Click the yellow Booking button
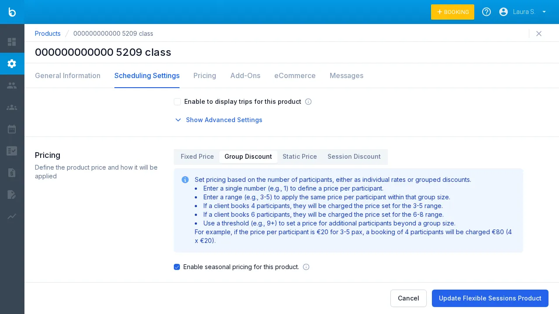This screenshot has width=559, height=314. 452,12
